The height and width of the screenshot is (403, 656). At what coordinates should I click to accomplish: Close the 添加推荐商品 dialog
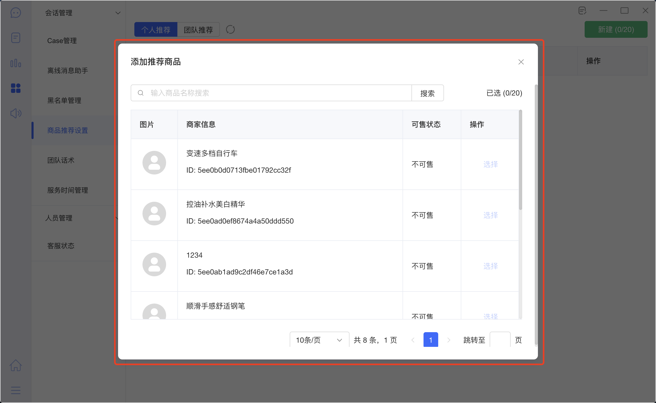coord(521,62)
